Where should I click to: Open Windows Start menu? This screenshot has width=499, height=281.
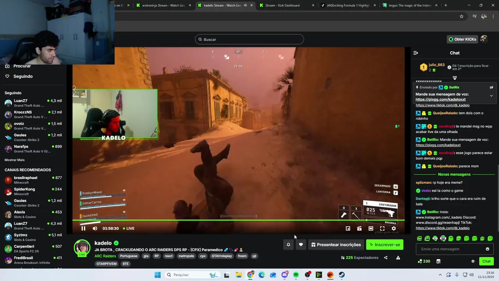tap(157, 275)
